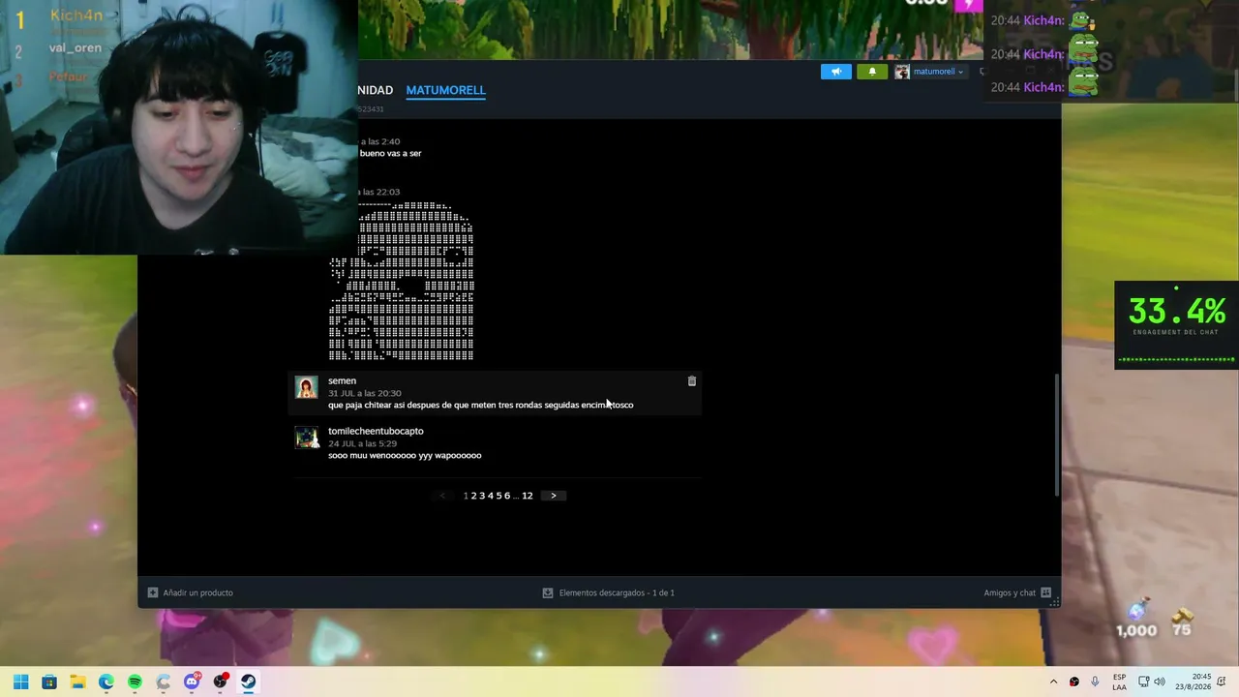The width and height of the screenshot is (1239, 697).
Task: Open the clock and calendar showing 20:45
Action: tap(1193, 682)
